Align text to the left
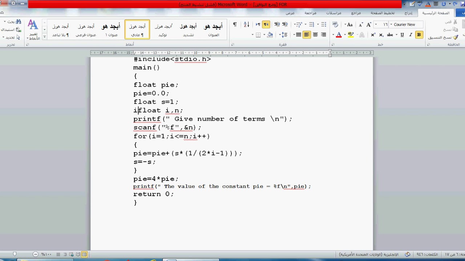 coord(307,35)
